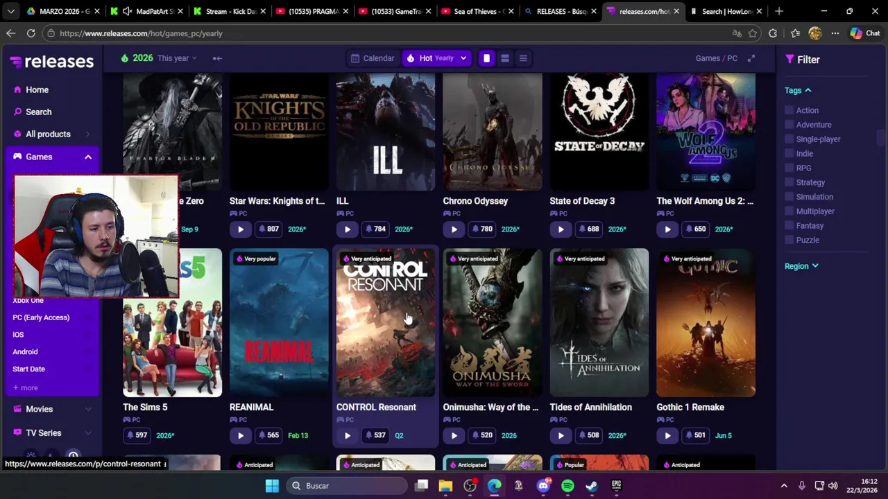Viewport: 888px width, 499px height.
Task: Check the Simulation tag filter
Action: [x=789, y=197]
